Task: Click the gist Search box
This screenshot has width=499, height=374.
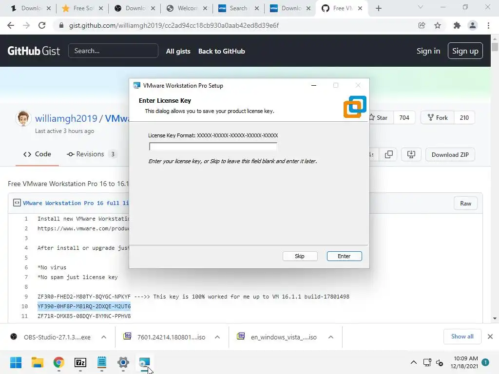Action: 113,51
